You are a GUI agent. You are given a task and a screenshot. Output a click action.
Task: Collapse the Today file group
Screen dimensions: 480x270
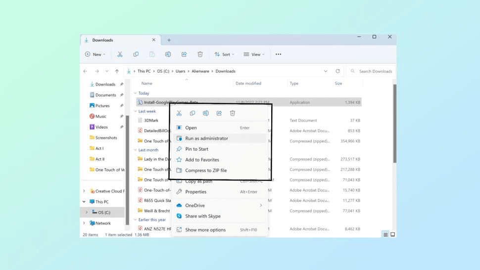136,93
